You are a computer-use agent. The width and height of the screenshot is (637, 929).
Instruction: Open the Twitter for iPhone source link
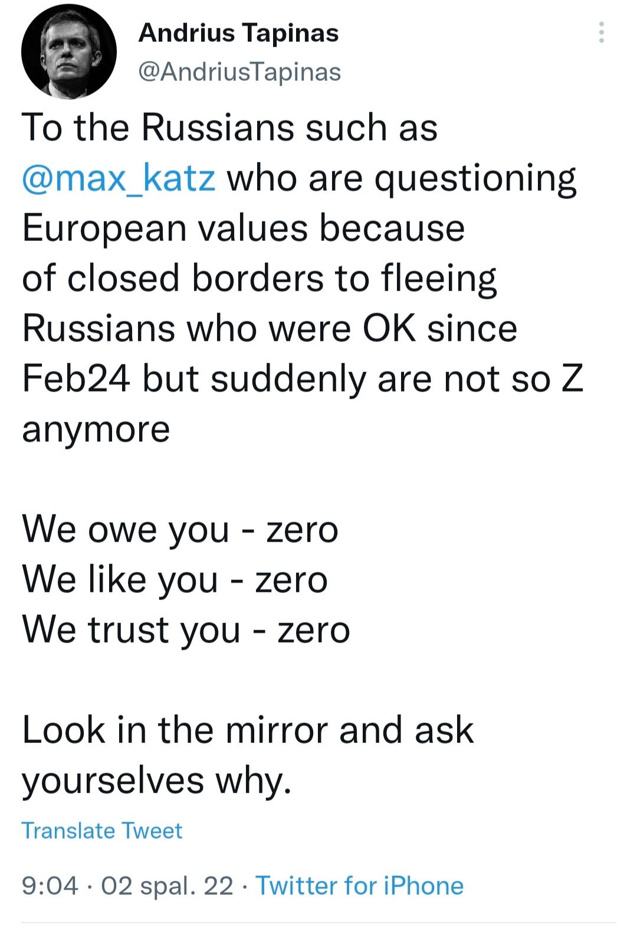(359, 886)
